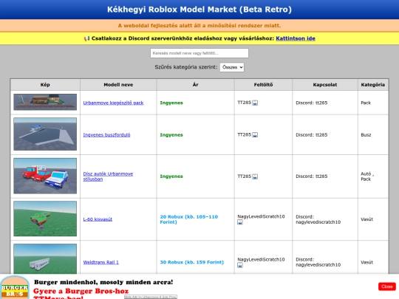Click the Burger mindenhol ad headline
This screenshot has width=399, height=299.
coord(103,282)
